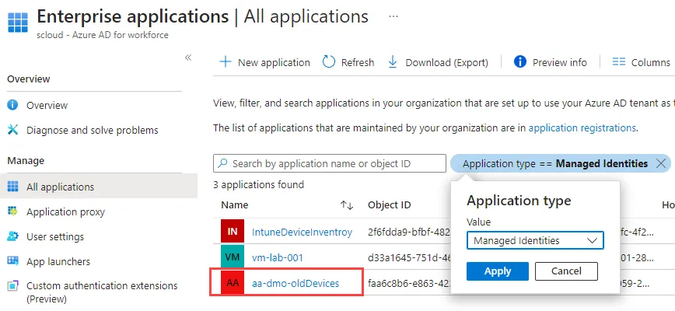Viewport: 675px width, 311px height.
Task: Click the All applications grid icon in sidebar
Action: coord(13,187)
